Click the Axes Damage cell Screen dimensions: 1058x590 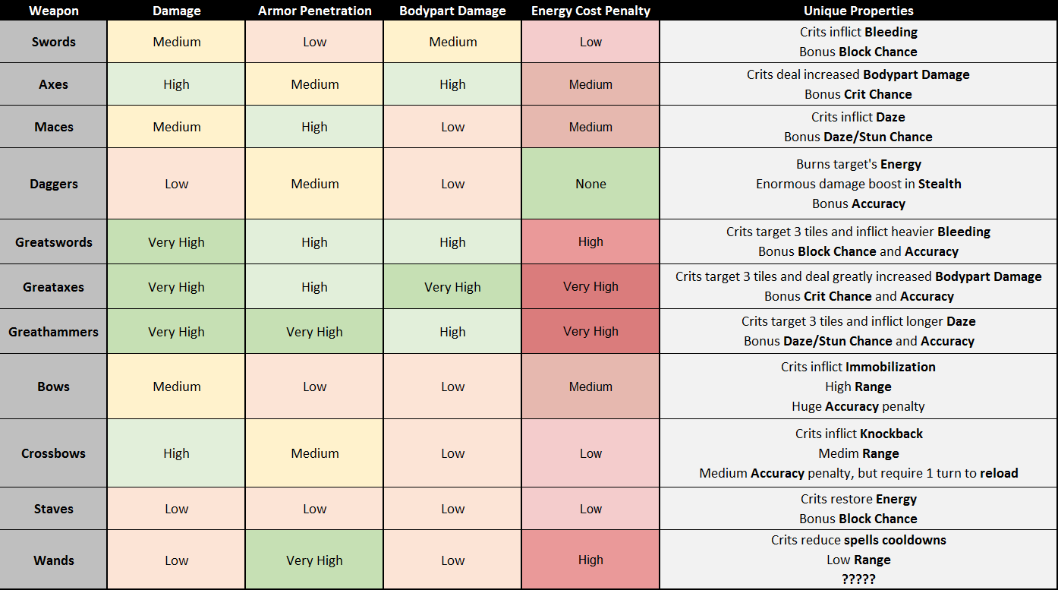[176, 84]
